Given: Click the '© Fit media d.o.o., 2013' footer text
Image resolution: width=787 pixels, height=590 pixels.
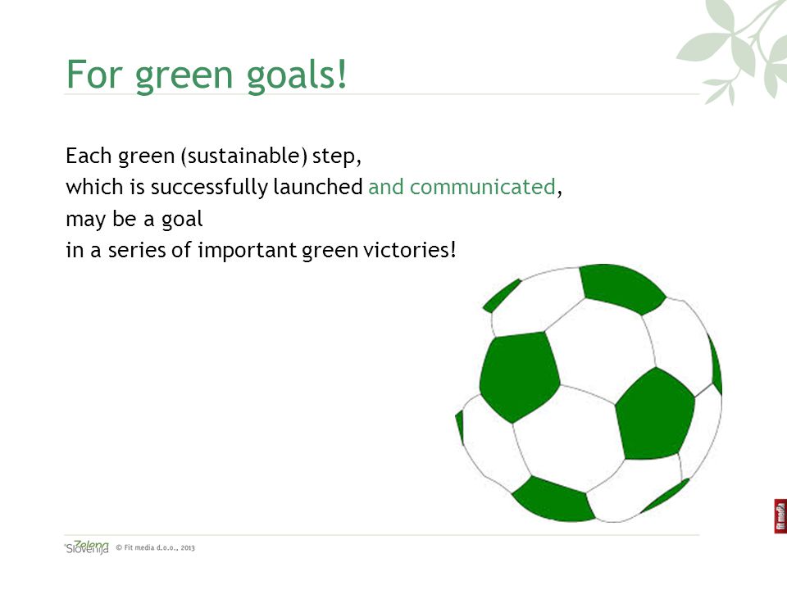Looking at the screenshot, I should (x=155, y=547).
